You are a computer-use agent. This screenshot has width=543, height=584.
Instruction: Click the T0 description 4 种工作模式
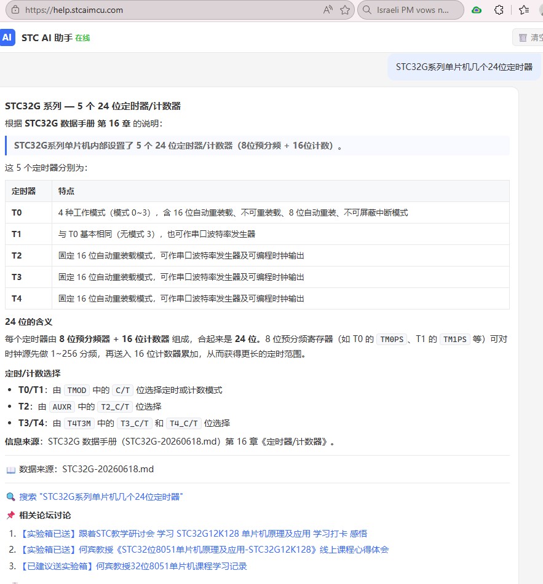(233, 212)
